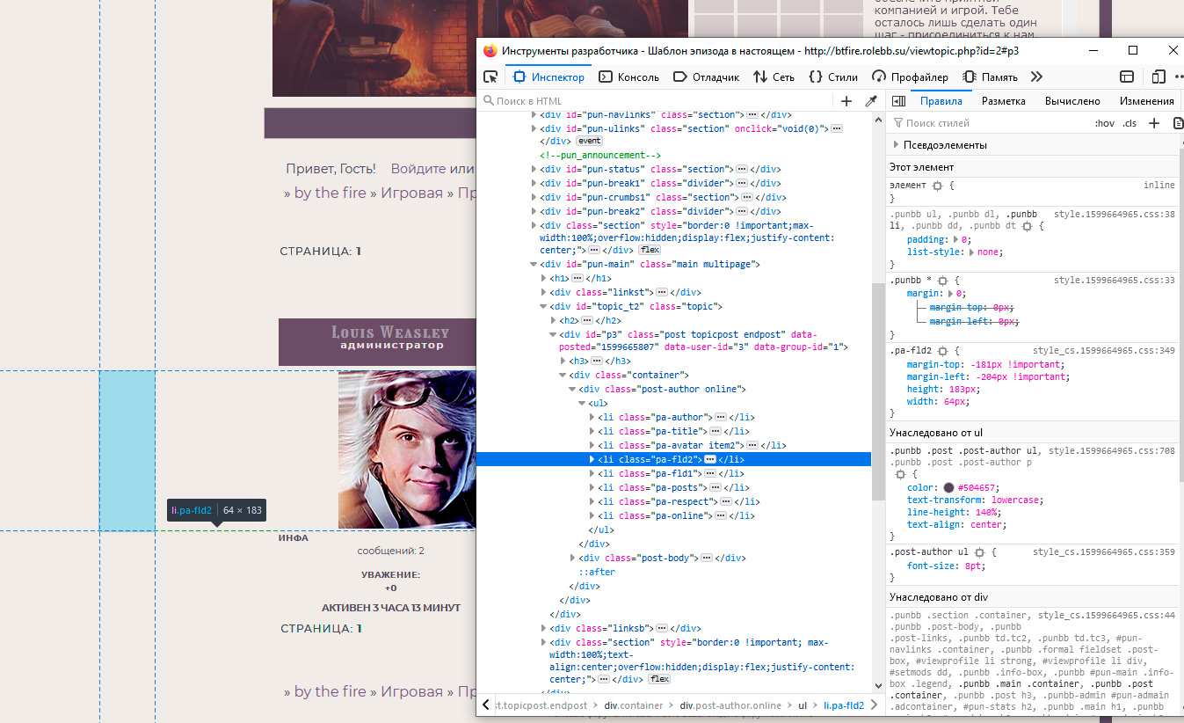1184x723 pixels.
Task: Click selector highlighter next to 'элемент'
Action: pyautogui.click(x=937, y=186)
